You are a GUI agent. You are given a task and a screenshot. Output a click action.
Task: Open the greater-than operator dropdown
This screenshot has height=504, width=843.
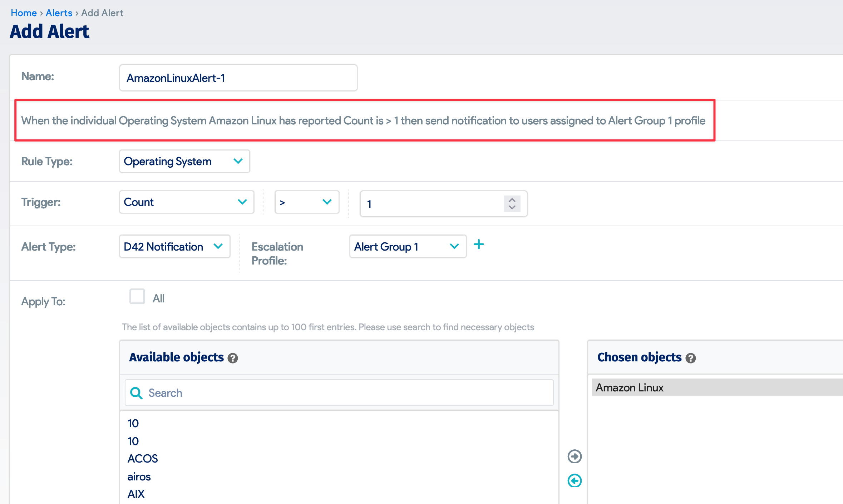307,202
